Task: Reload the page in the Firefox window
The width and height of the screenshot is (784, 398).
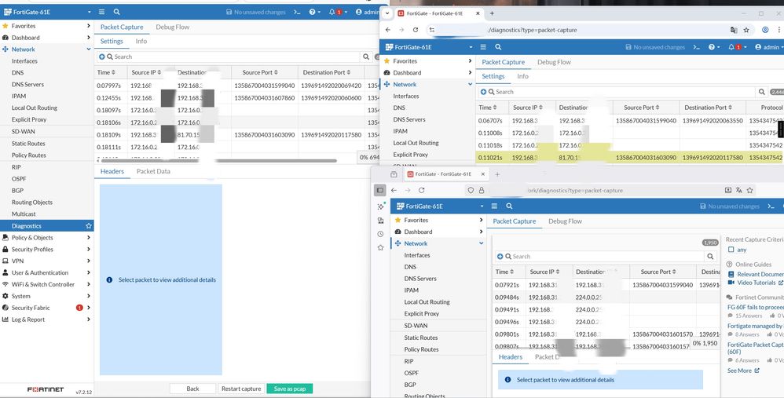Action: point(422,190)
